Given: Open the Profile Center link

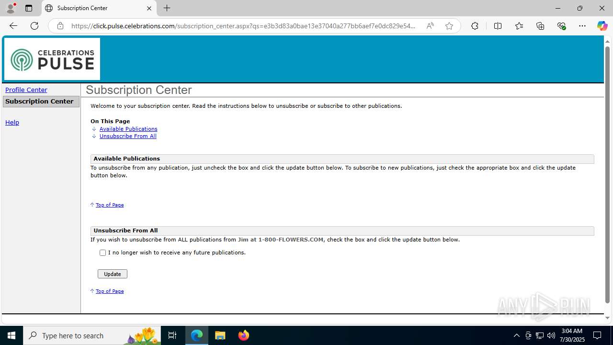Looking at the screenshot, I should coord(26,90).
